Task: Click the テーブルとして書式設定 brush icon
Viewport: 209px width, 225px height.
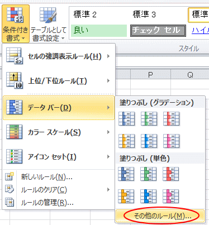Action: (48, 15)
